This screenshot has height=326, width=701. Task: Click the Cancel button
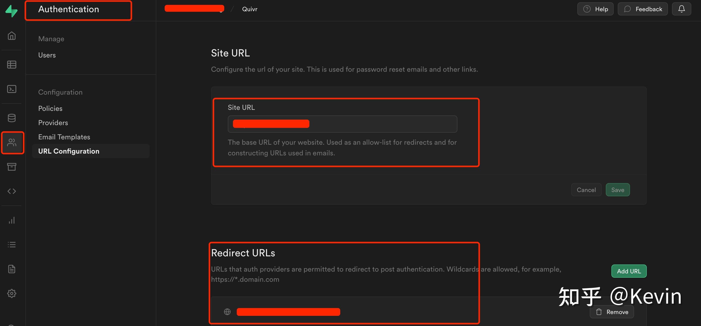point(586,190)
